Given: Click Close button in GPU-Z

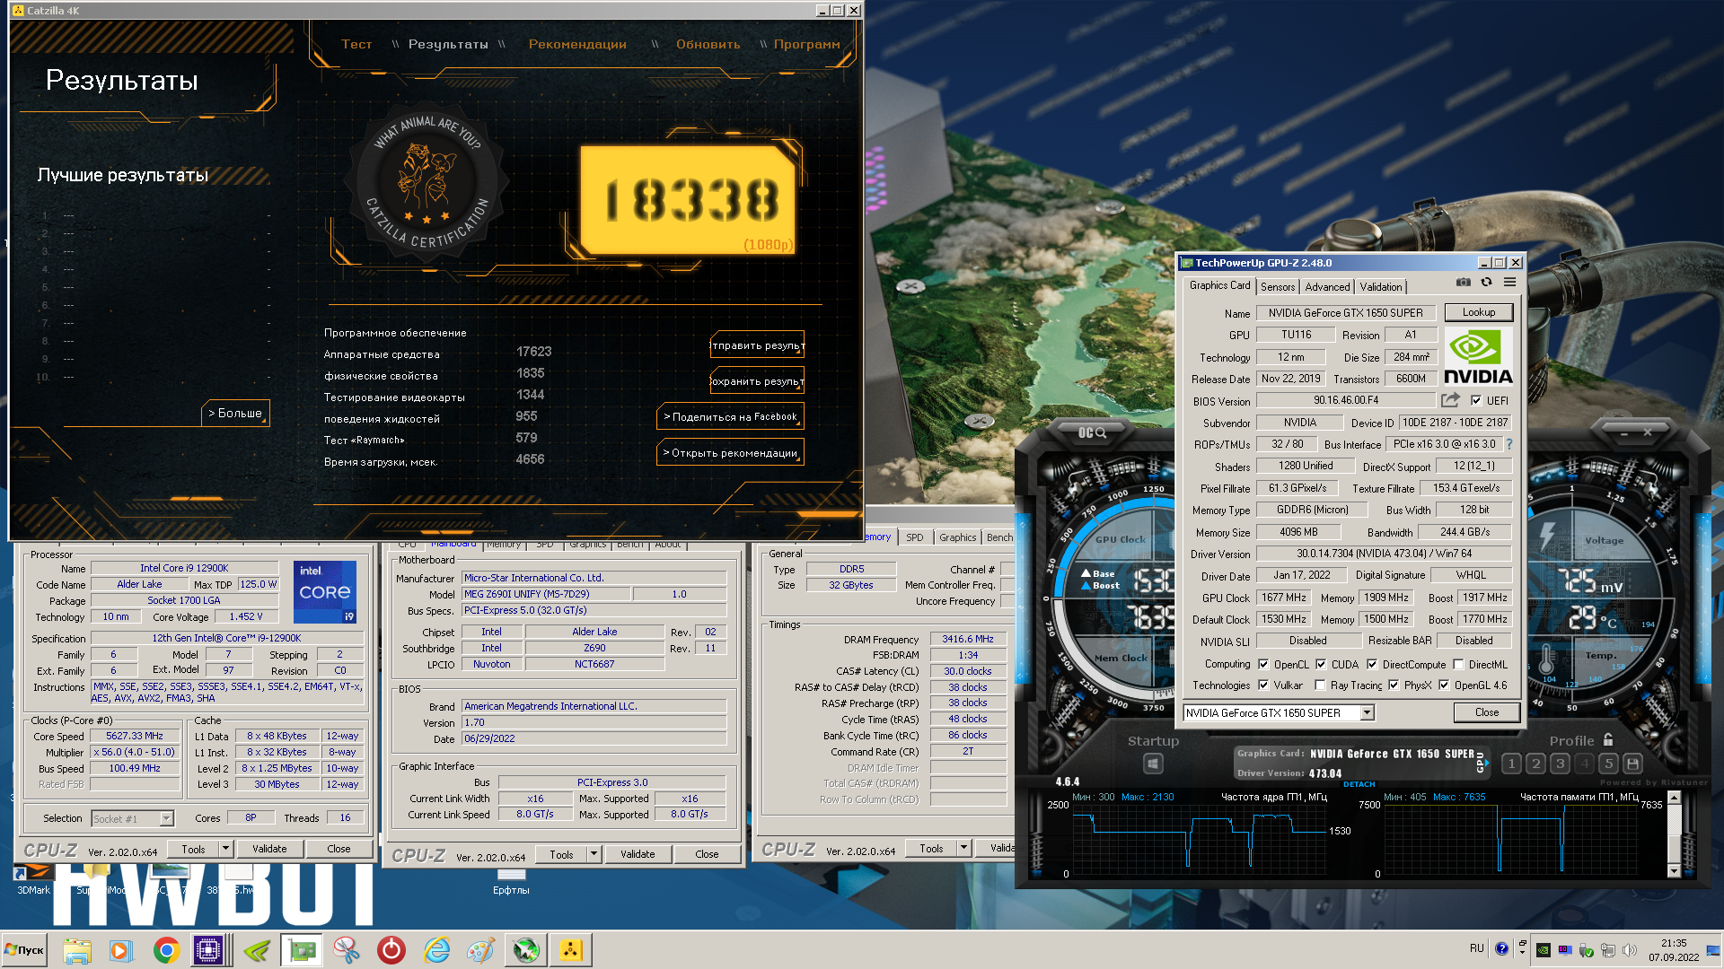Looking at the screenshot, I should click(x=1487, y=712).
